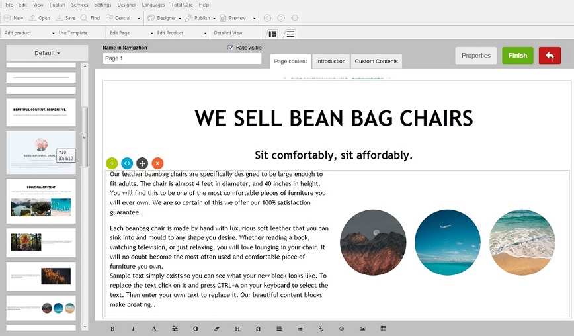Switch to the Custom Contents tab
Screen dimensions: 574x336
click(376, 62)
